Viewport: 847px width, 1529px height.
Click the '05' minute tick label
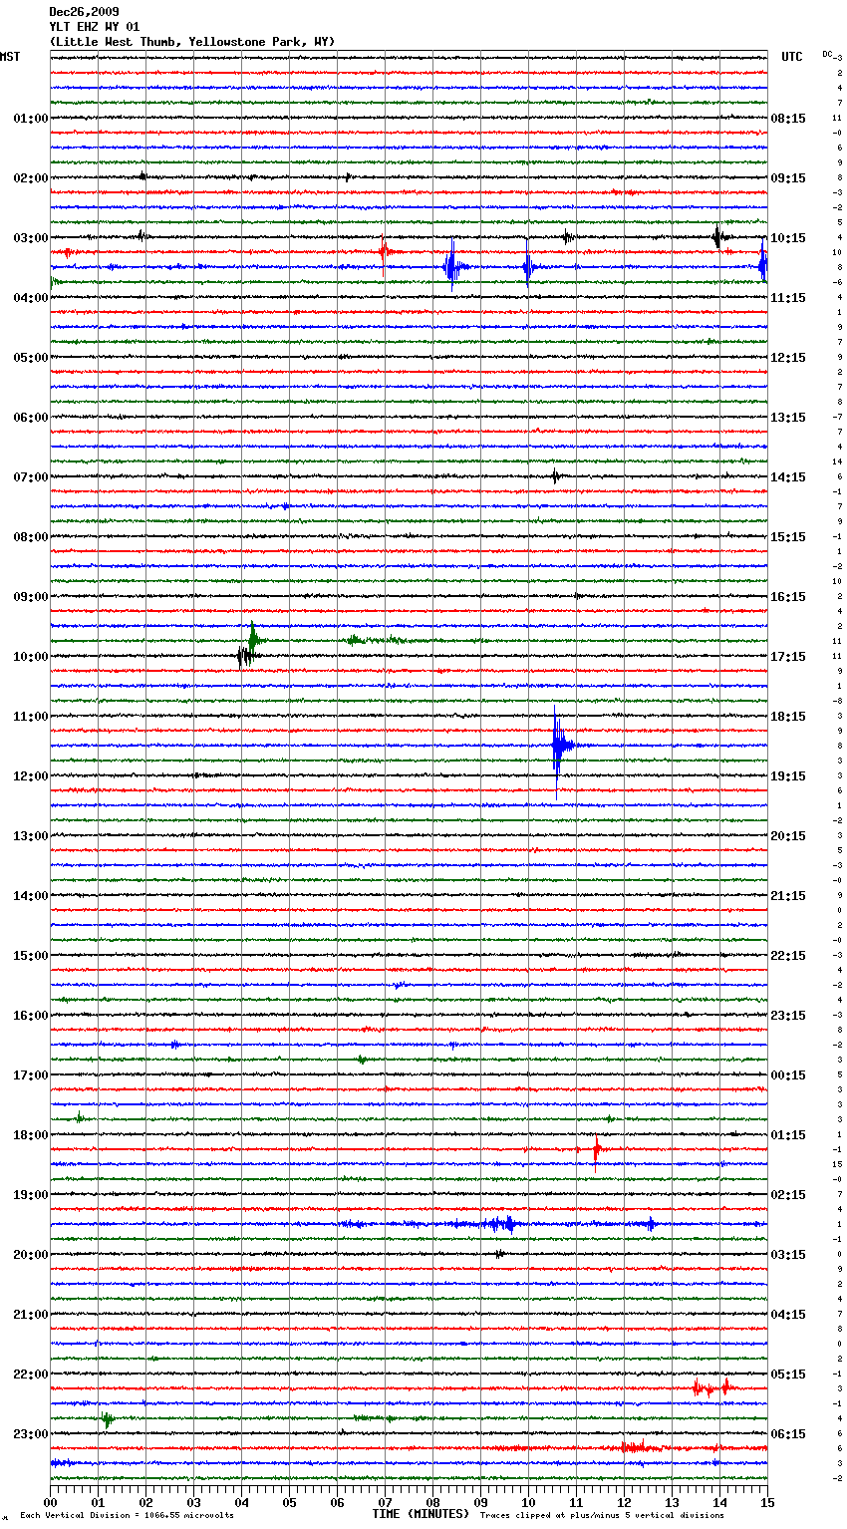289,1502
